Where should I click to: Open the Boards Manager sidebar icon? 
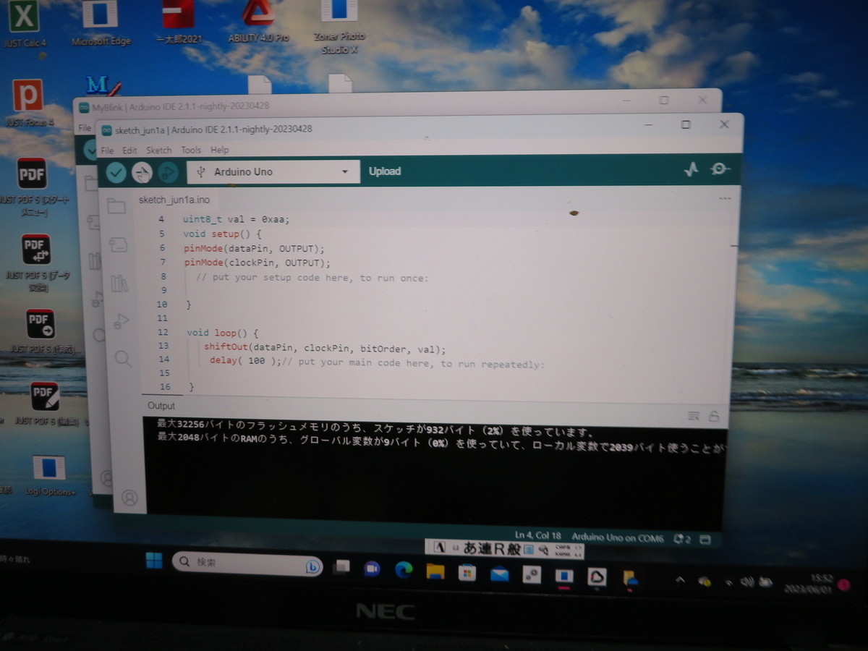coord(118,246)
